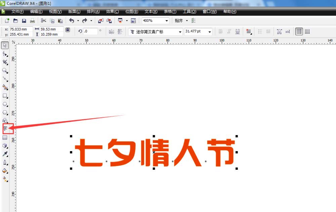The height and width of the screenshot is (212, 336).
Task: Click the Import icon
Action: point(100,20)
